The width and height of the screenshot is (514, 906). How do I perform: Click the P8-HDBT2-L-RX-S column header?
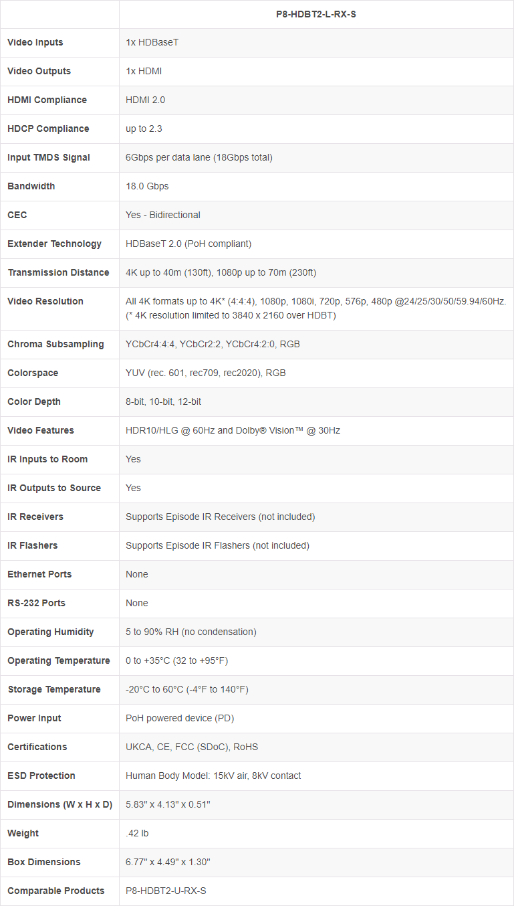coord(315,14)
